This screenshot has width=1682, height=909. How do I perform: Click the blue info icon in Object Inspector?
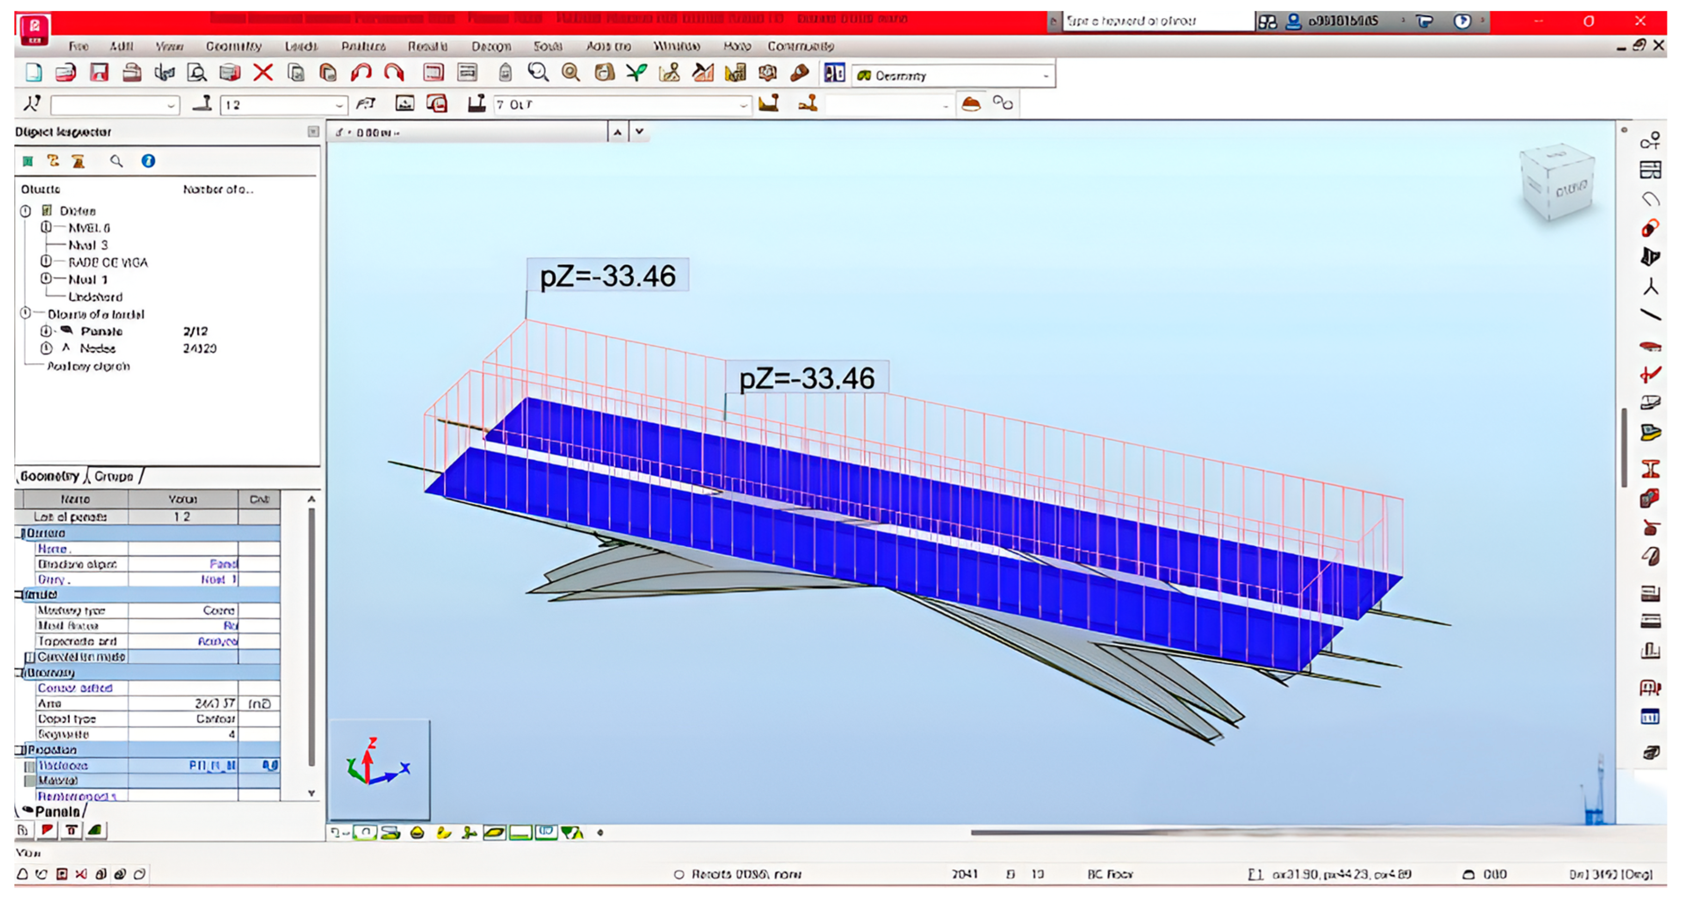point(148,161)
